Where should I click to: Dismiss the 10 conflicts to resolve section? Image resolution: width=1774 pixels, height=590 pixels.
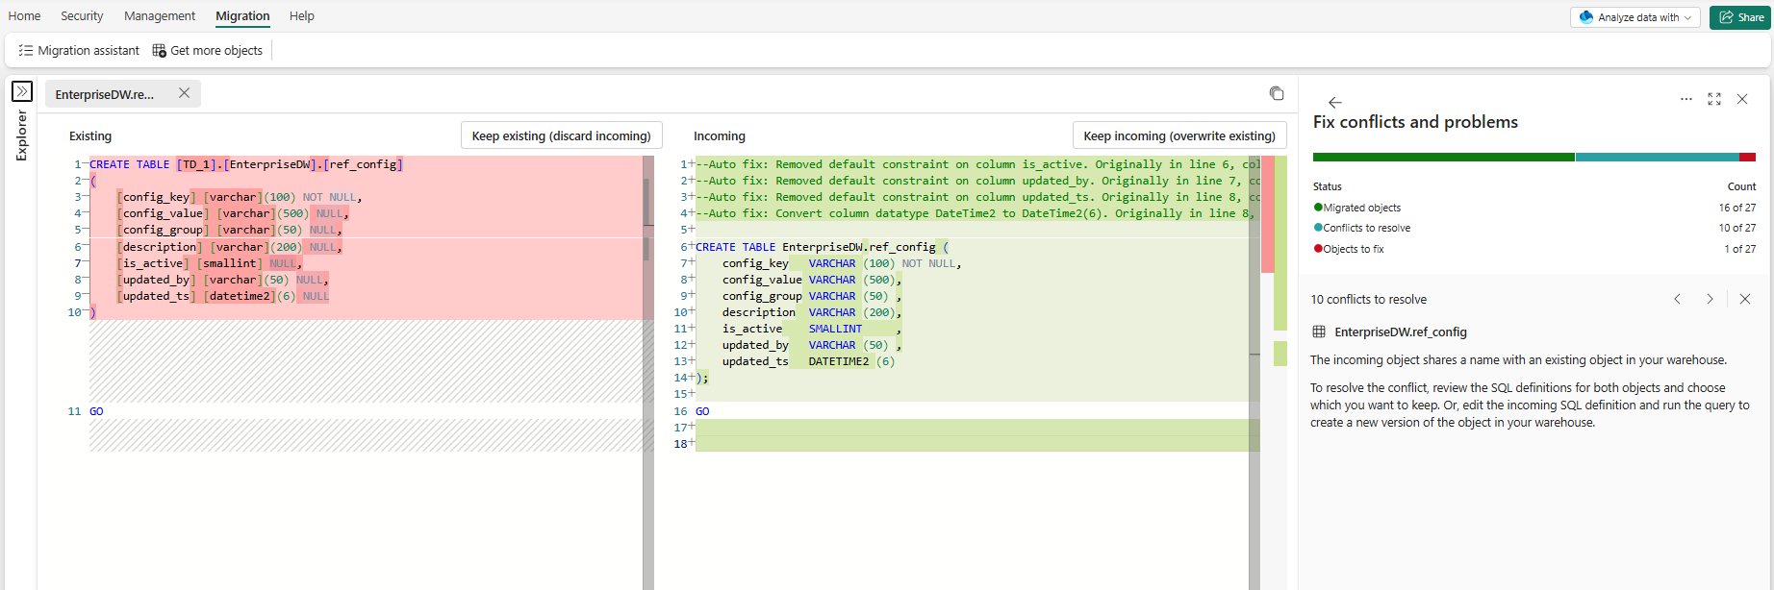1745,299
